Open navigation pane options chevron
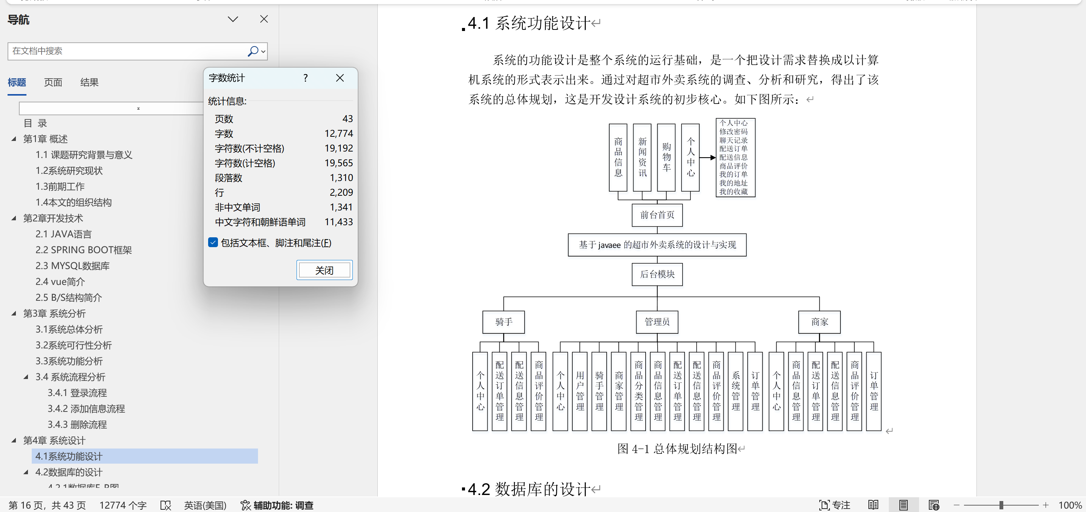The height and width of the screenshot is (512, 1086). coord(233,19)
